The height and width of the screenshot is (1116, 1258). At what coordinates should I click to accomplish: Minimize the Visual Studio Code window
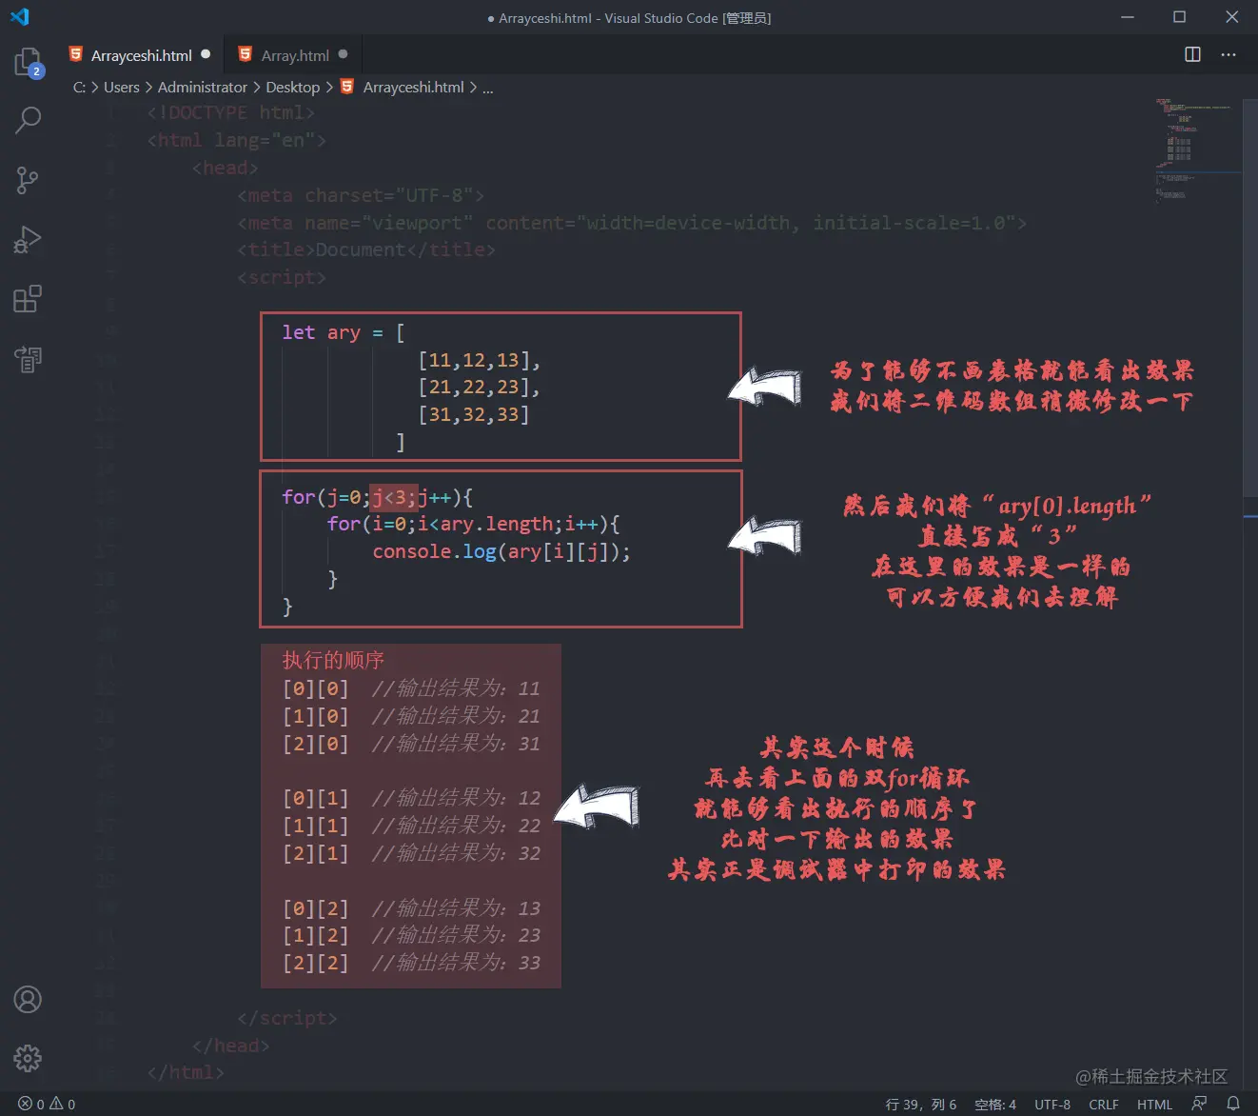(x=1128, y=17)
